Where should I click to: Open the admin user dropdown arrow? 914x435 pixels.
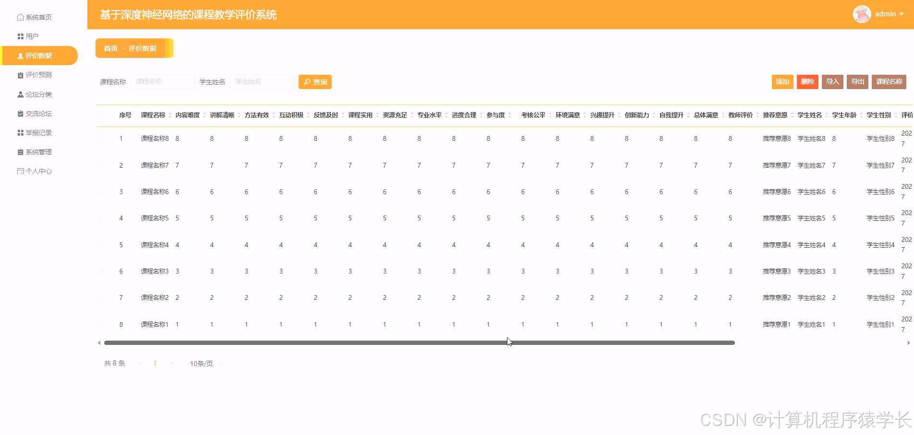pyautogui.click(x=902, y=14)
